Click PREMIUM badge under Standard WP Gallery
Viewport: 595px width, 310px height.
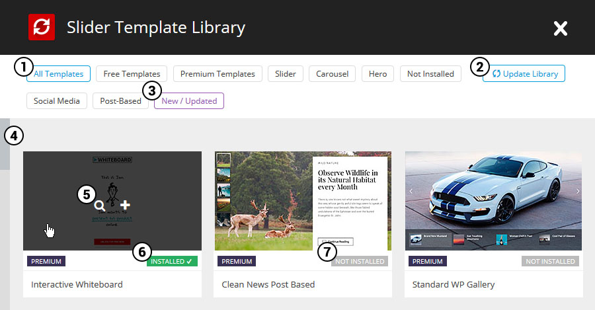tap(428, 262)
